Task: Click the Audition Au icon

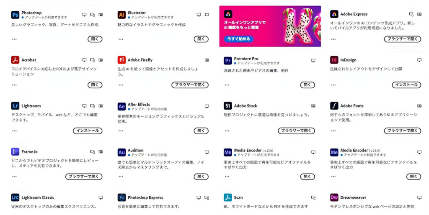Action: pos(121,152)
